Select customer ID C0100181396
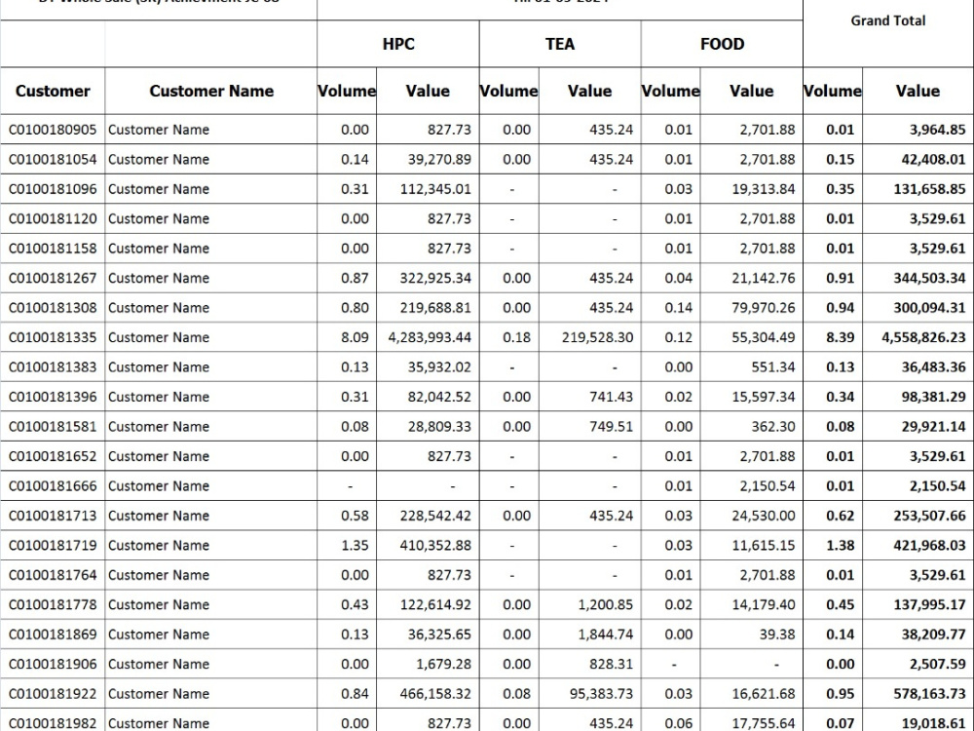Viewport: 974px width, 731px height. [53, 398]
